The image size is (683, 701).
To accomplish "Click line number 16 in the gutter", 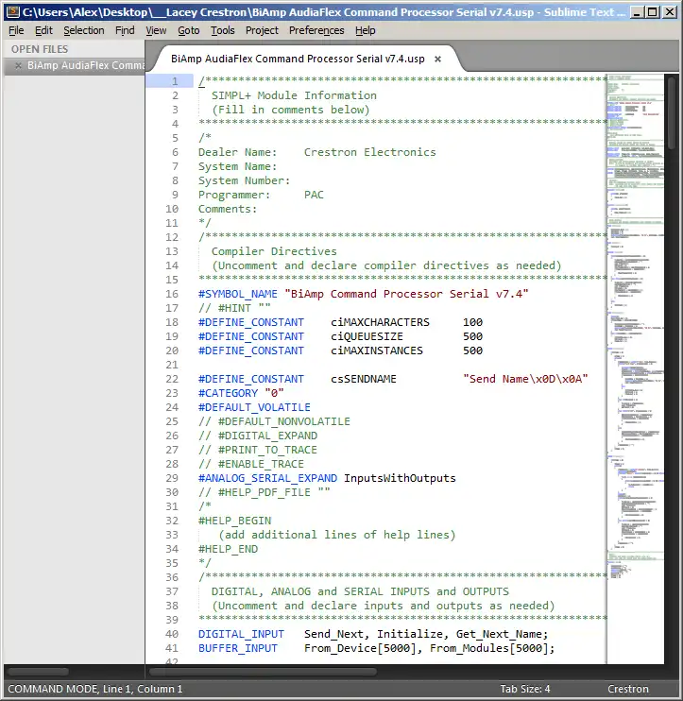I will tap(172, 294).
